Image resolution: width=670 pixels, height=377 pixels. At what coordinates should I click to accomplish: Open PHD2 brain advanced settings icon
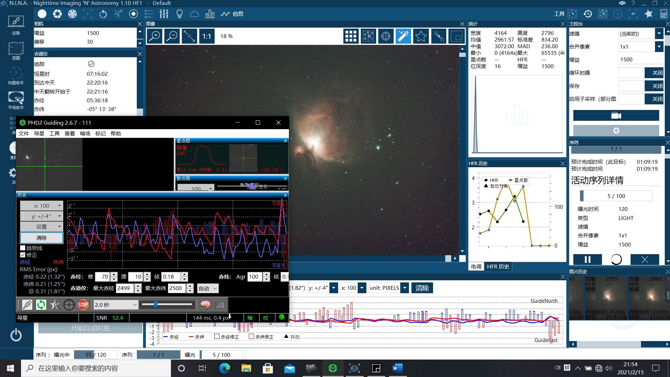click(206, 305)
